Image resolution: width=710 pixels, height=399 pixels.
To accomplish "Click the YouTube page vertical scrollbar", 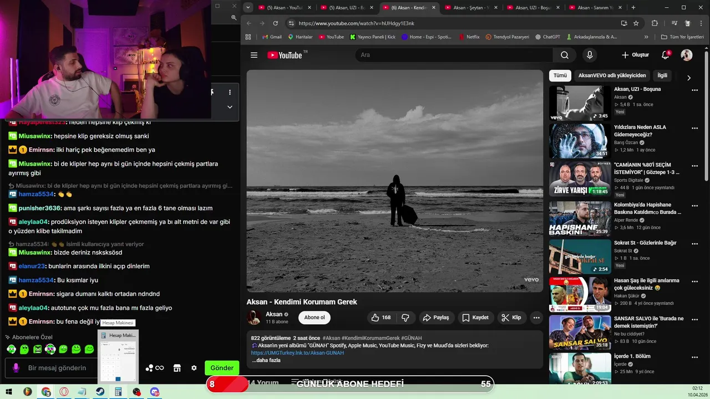I will coord(706,116).
